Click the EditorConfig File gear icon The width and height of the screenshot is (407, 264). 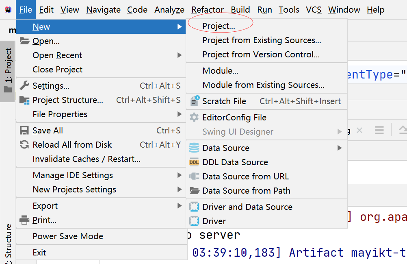point(194,117)
